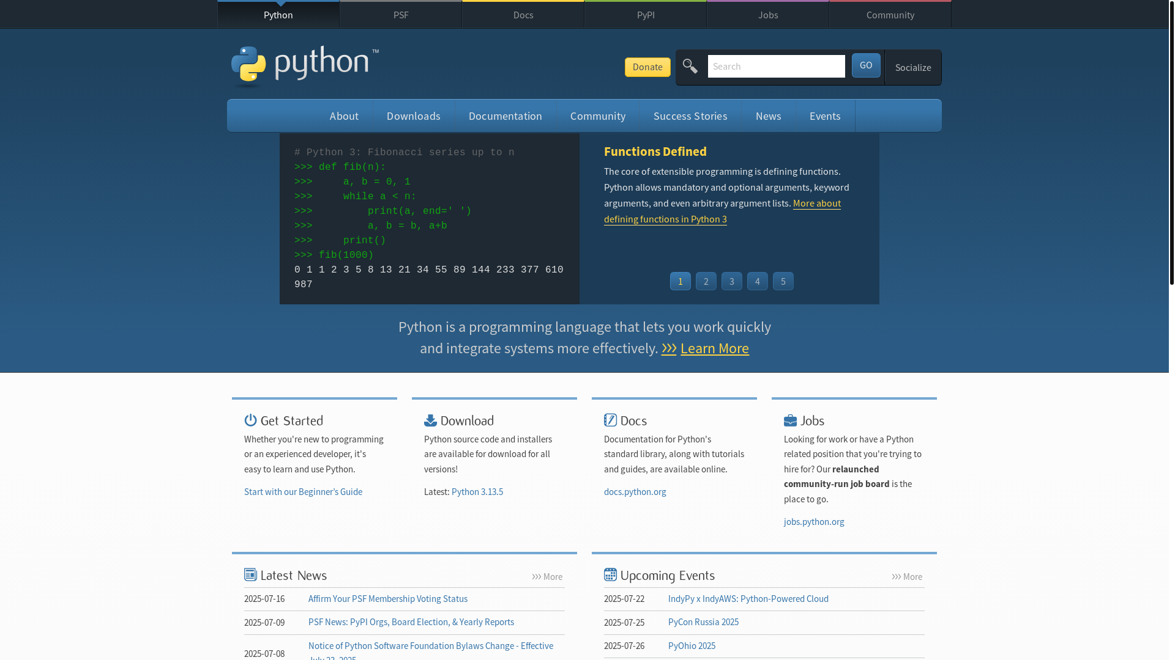Screen dimensions: 1175x660
Task: Open the PyOhio 2025 event
Action: pyautogui.click(x=692, y=646)
